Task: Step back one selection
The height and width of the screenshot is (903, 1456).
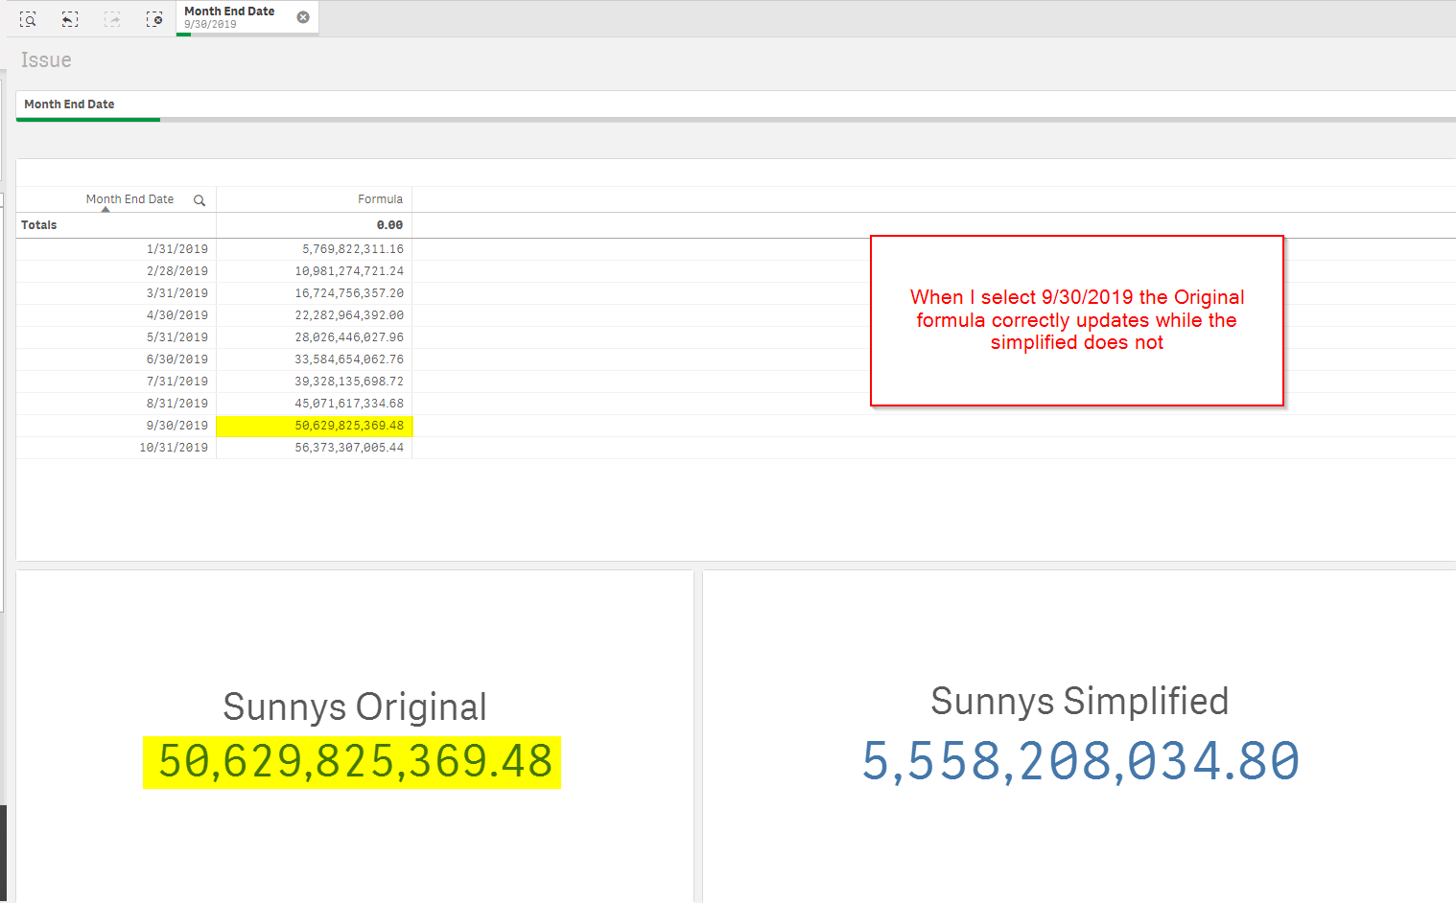Action: click(x=70, y=19)
